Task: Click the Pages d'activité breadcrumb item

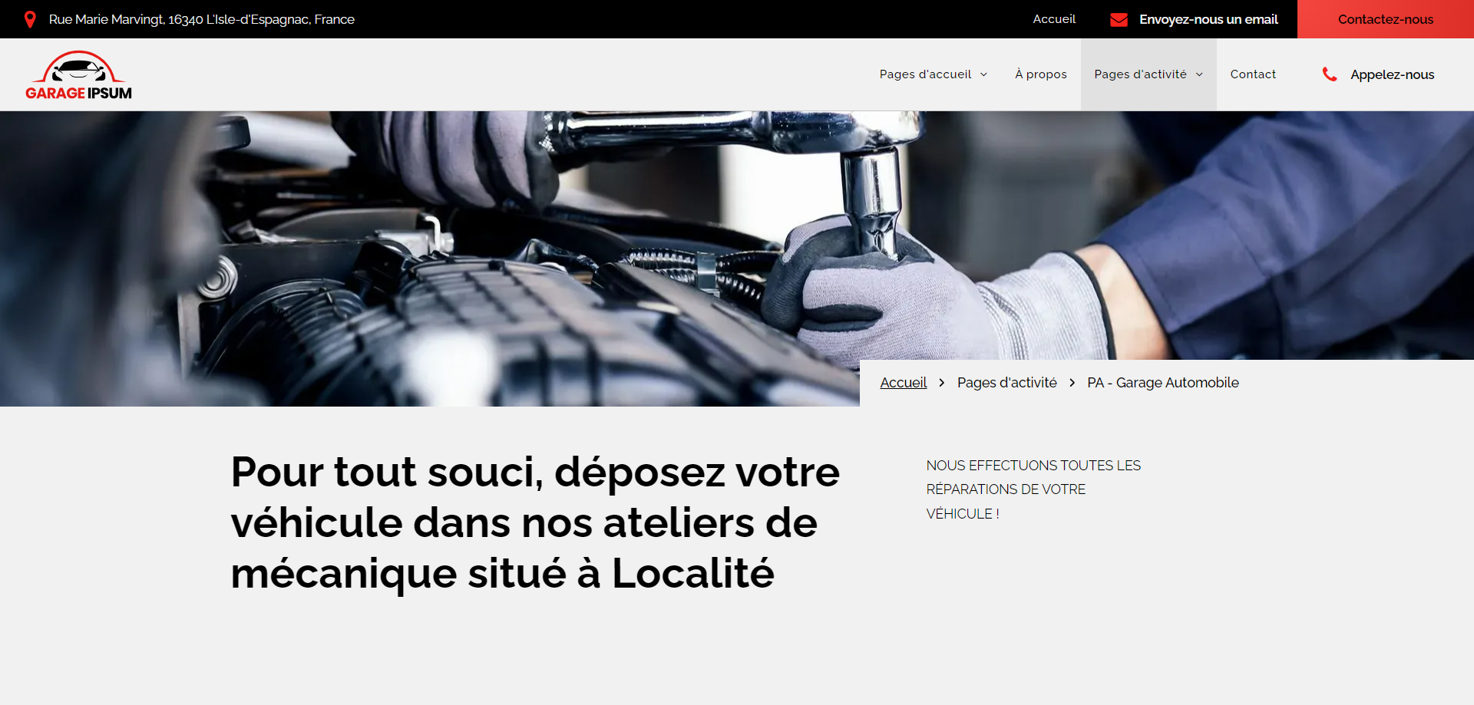Action: [x=1006, y=383]
